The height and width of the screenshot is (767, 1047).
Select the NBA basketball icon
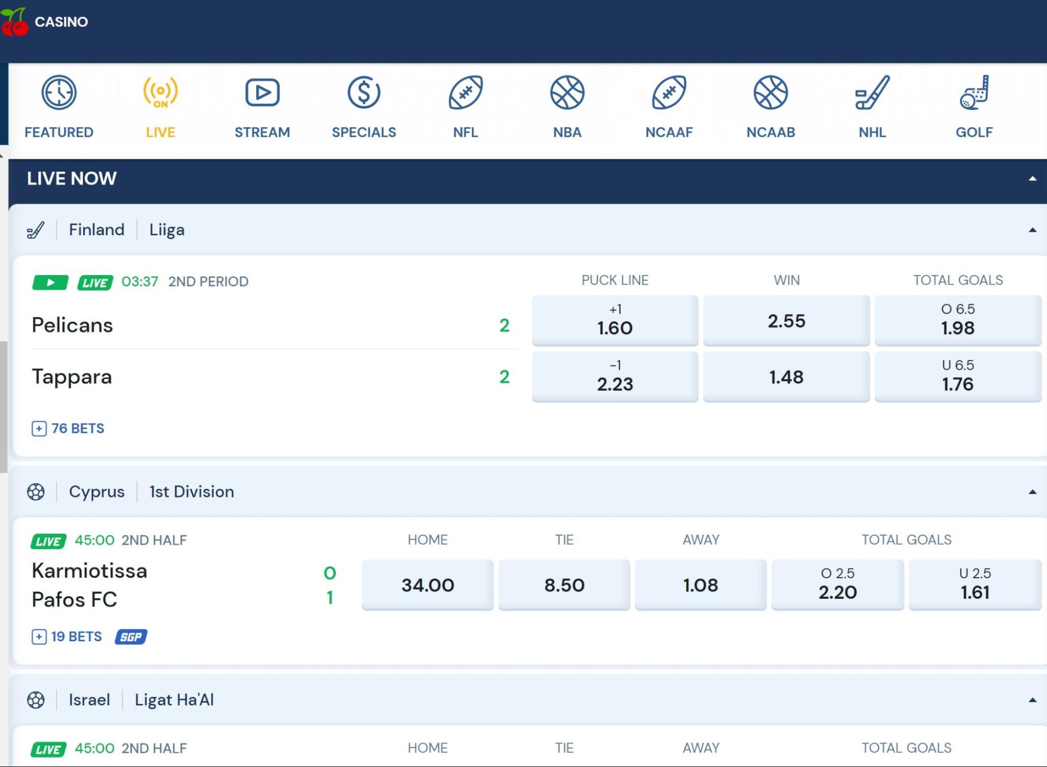(567, 93)
